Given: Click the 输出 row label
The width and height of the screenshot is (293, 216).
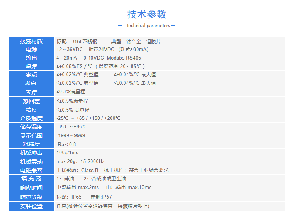Looking at the screenshot, I should point(31,58).
